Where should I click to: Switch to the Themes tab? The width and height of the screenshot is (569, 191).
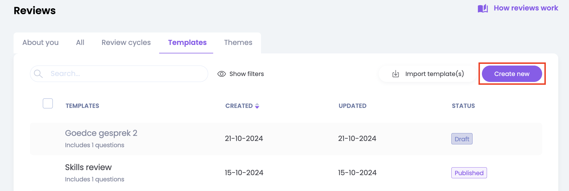(x=238, y=43)
